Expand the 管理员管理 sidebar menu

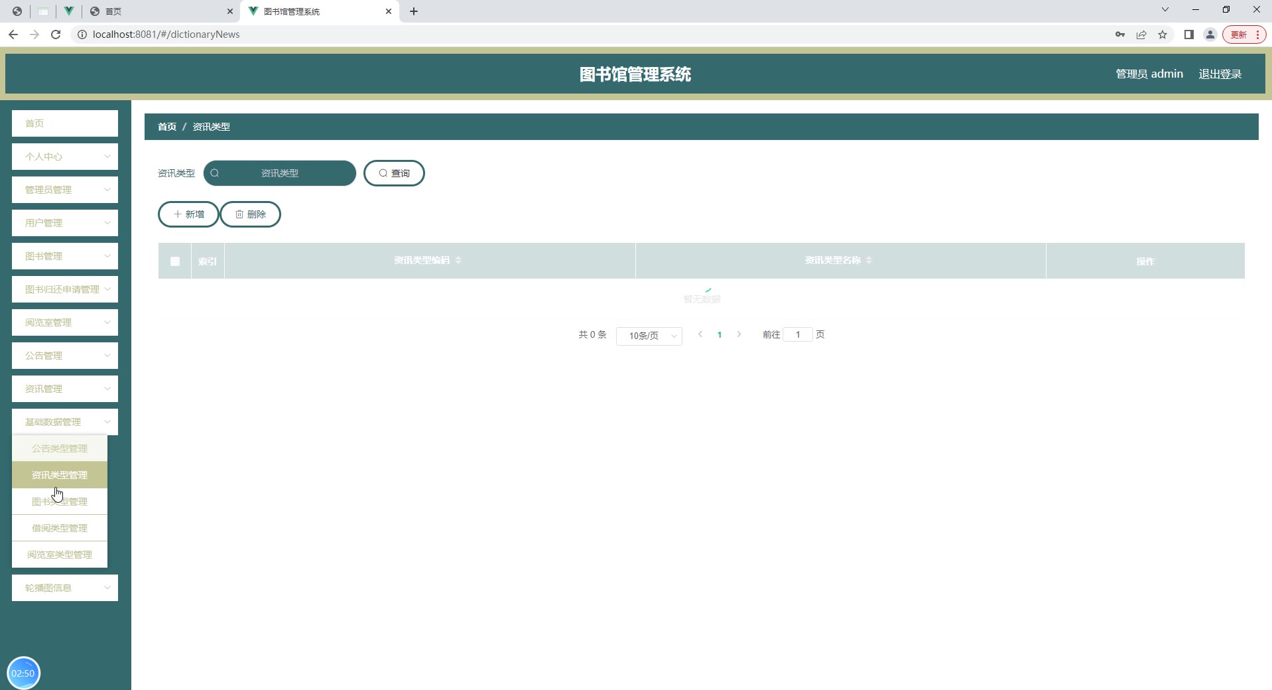65,190
